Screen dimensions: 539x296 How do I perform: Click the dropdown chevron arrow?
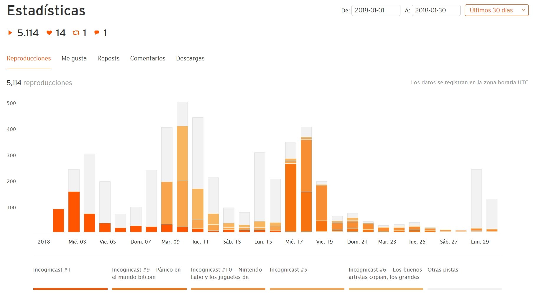(523, 10)
